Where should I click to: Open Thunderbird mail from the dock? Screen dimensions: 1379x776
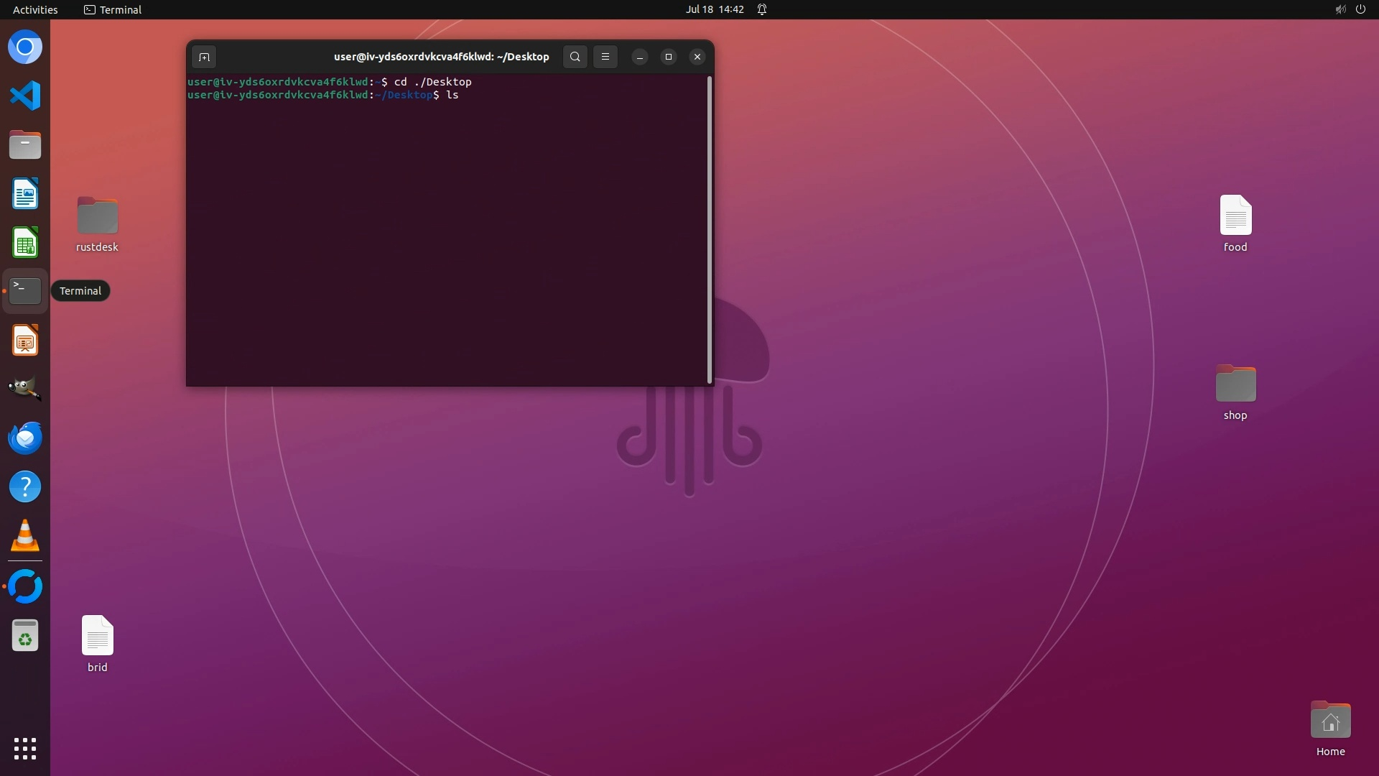pos(25,438)
